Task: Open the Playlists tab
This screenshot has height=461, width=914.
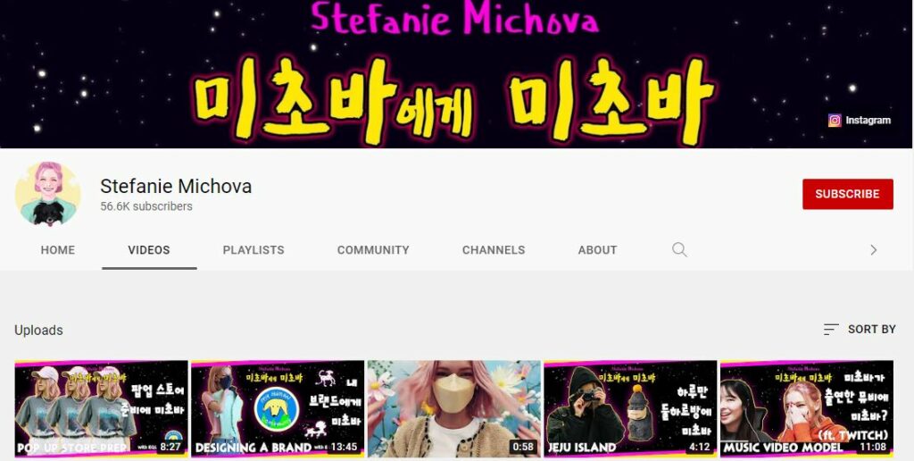Action: point(253,250)
